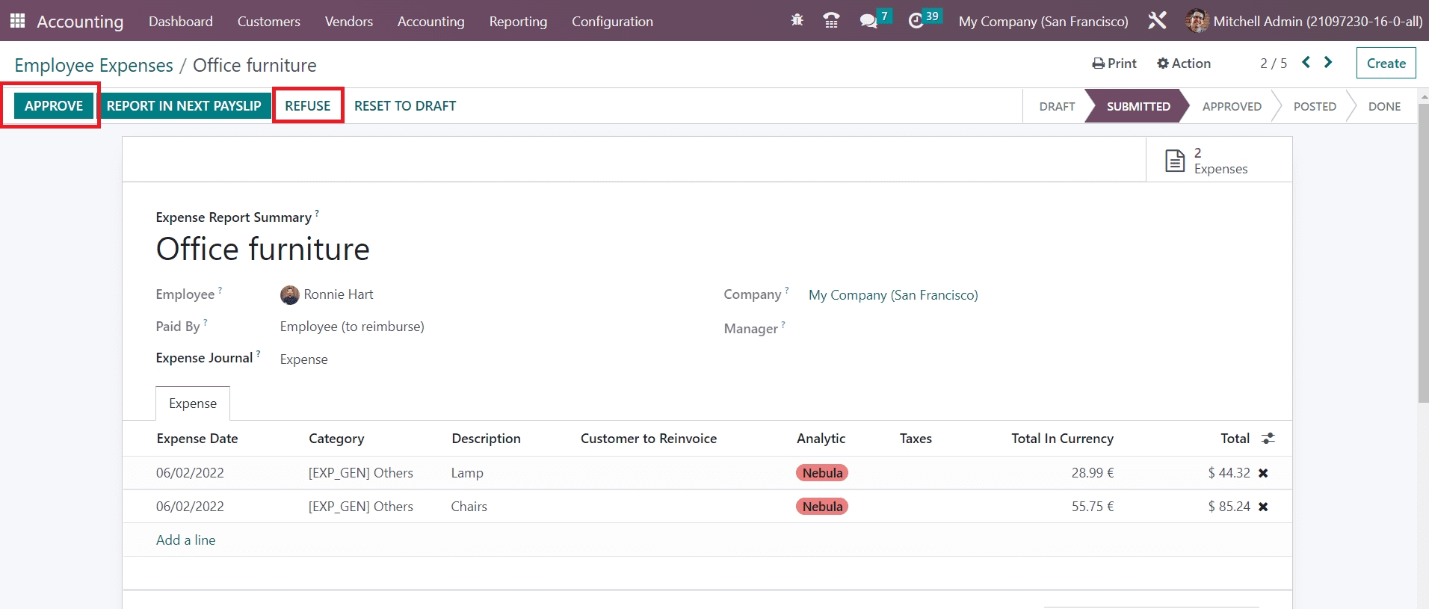Click the Add a line link
The width and height of the screenshot is (1429, 609).
click(185, 540)
